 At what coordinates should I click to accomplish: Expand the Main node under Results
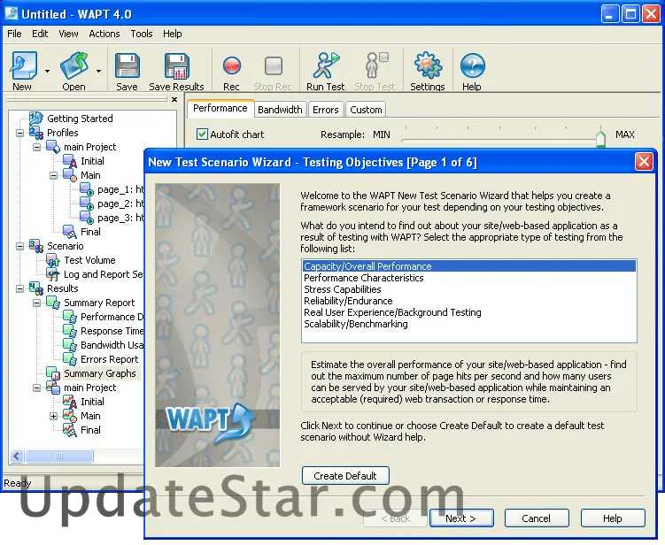pos(53,416)
